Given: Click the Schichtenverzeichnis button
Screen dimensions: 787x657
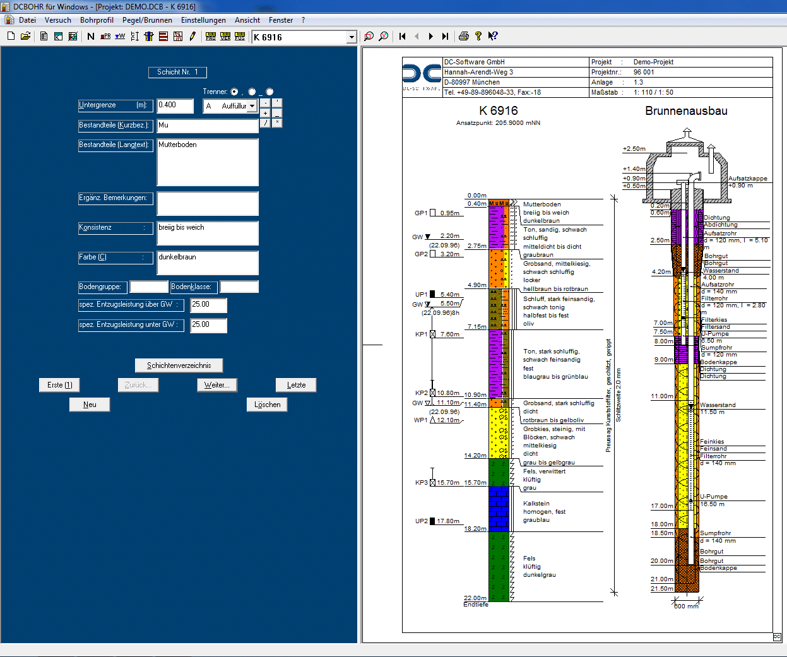Looking at the screenshot, I should (x=179, y=365).
